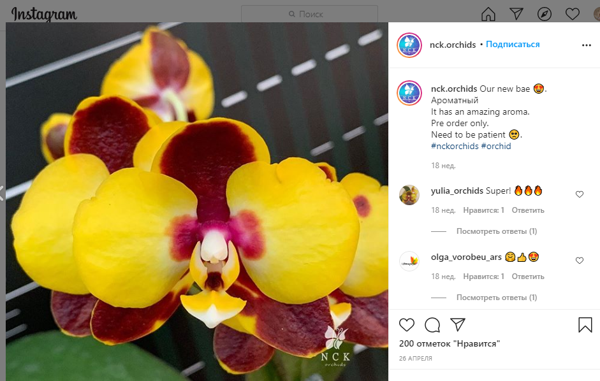
Task: Open the three-dot post options menu
Action: [587, 45]
